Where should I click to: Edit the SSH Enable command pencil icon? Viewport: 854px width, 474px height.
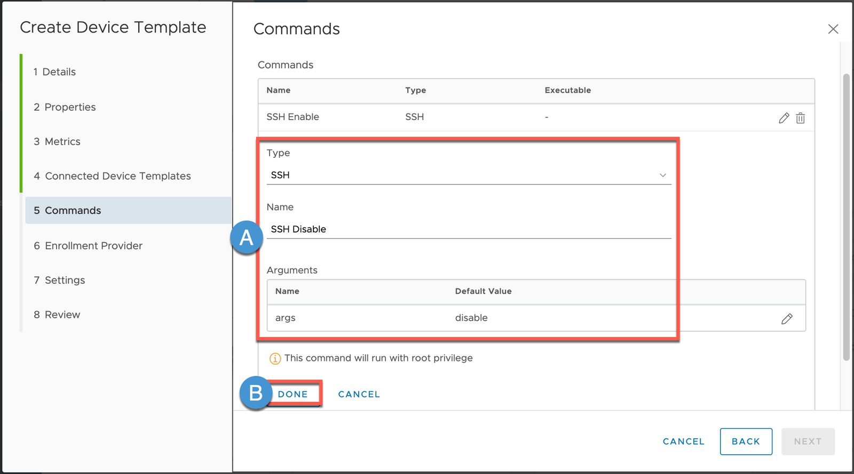(x=784, y=118)
